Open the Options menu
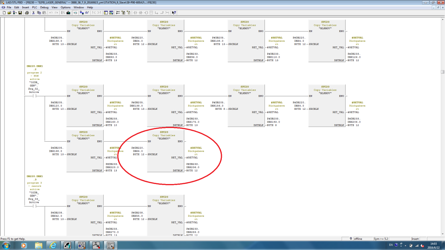445x250 pixels. click(x=65, y=7)
